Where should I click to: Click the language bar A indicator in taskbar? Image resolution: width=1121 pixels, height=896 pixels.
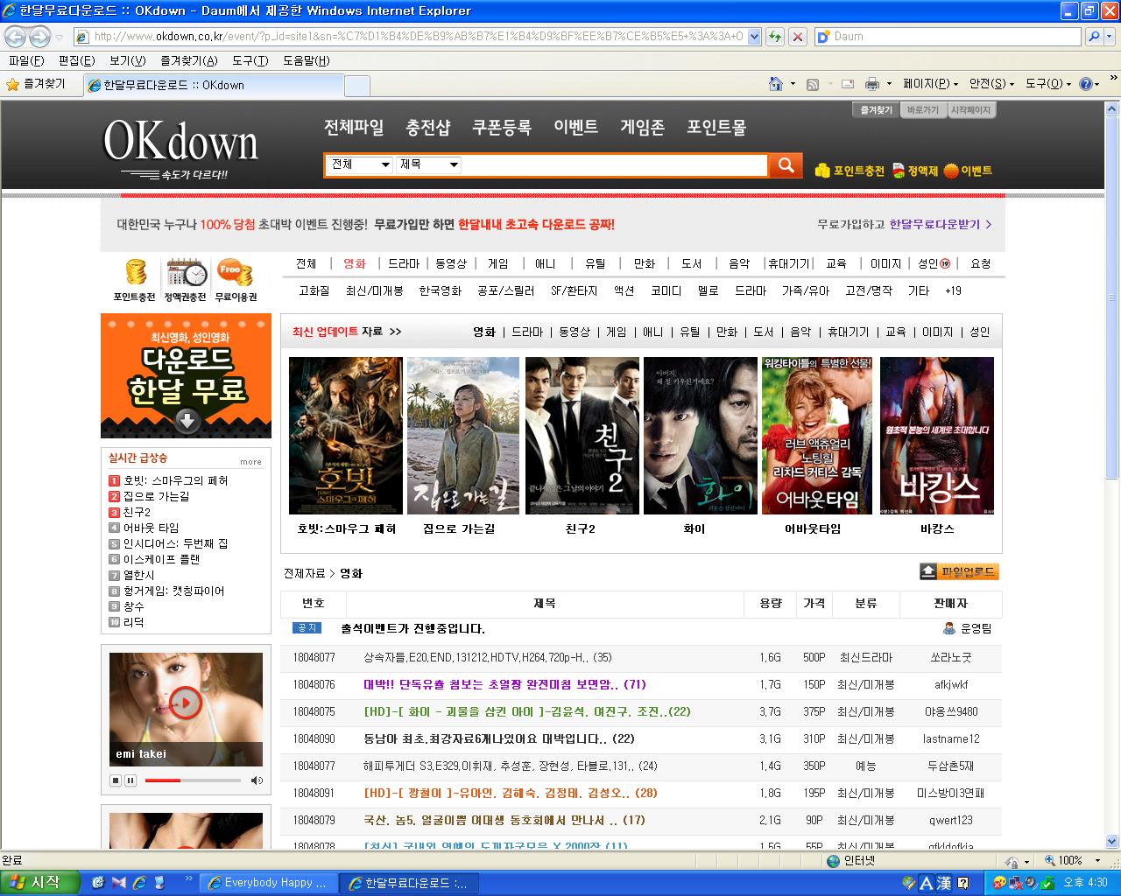[926, 883]
